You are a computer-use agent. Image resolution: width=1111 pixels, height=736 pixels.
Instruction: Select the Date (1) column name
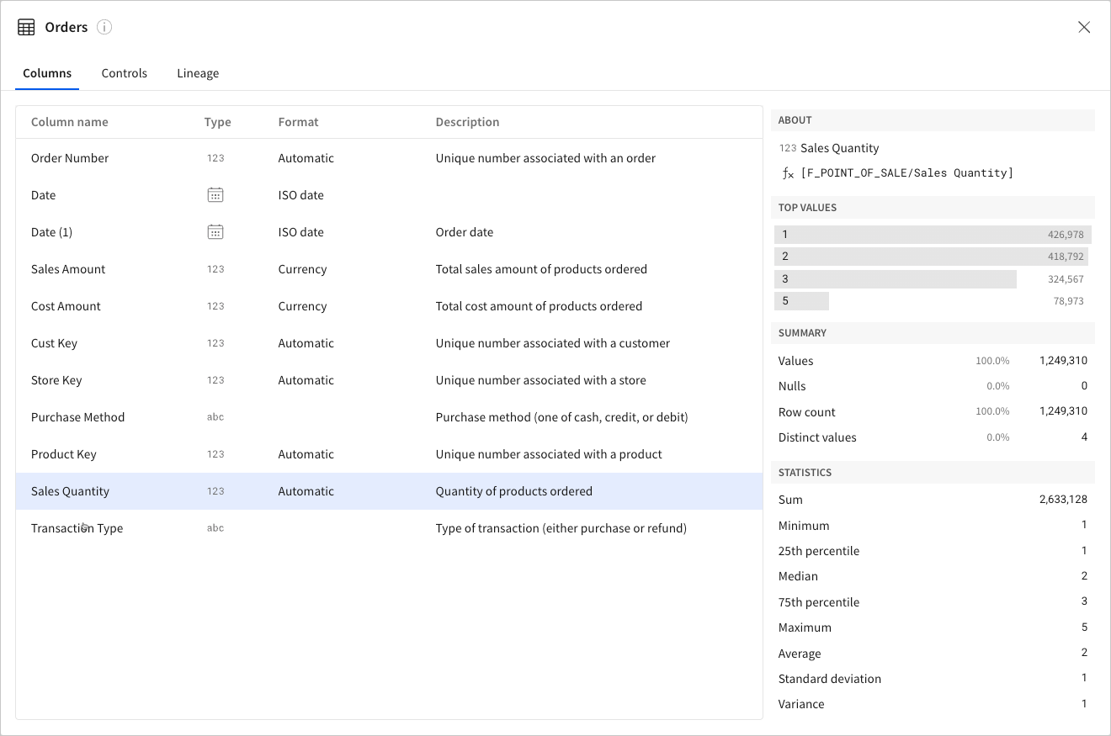(x=51, y=232)
